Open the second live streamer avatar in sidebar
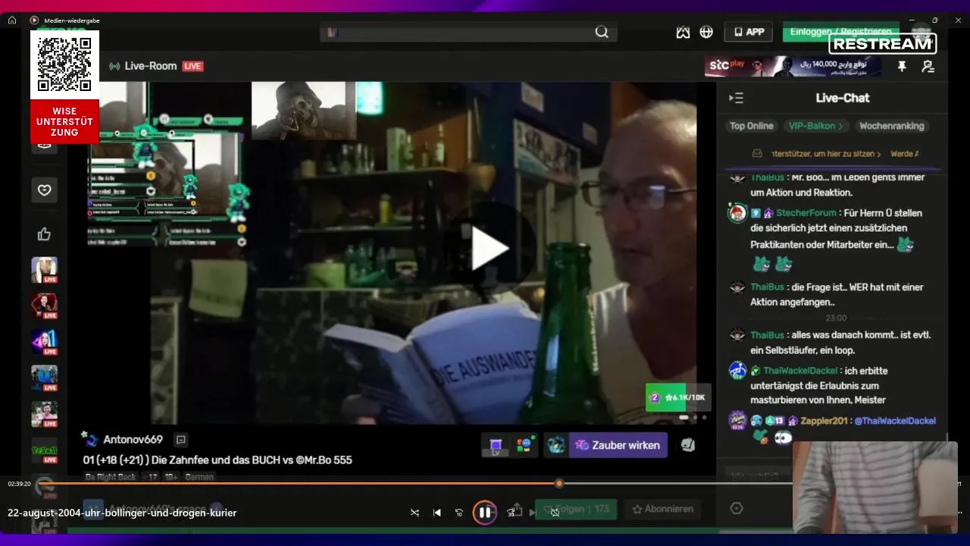Viewport: 970px width, 546px height. [x=44, y=306]
